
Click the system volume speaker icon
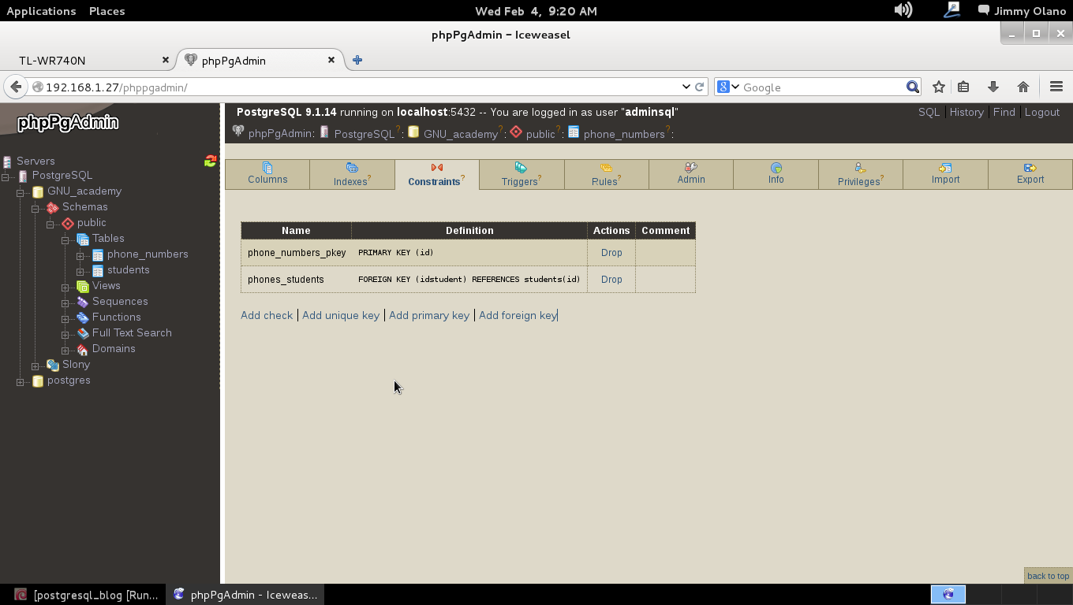(903, 10)
